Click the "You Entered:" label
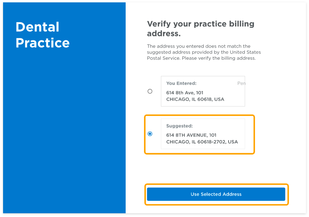The width and height of the screenshot is (309, 217). pyautogui.click(x=181, y=83)
